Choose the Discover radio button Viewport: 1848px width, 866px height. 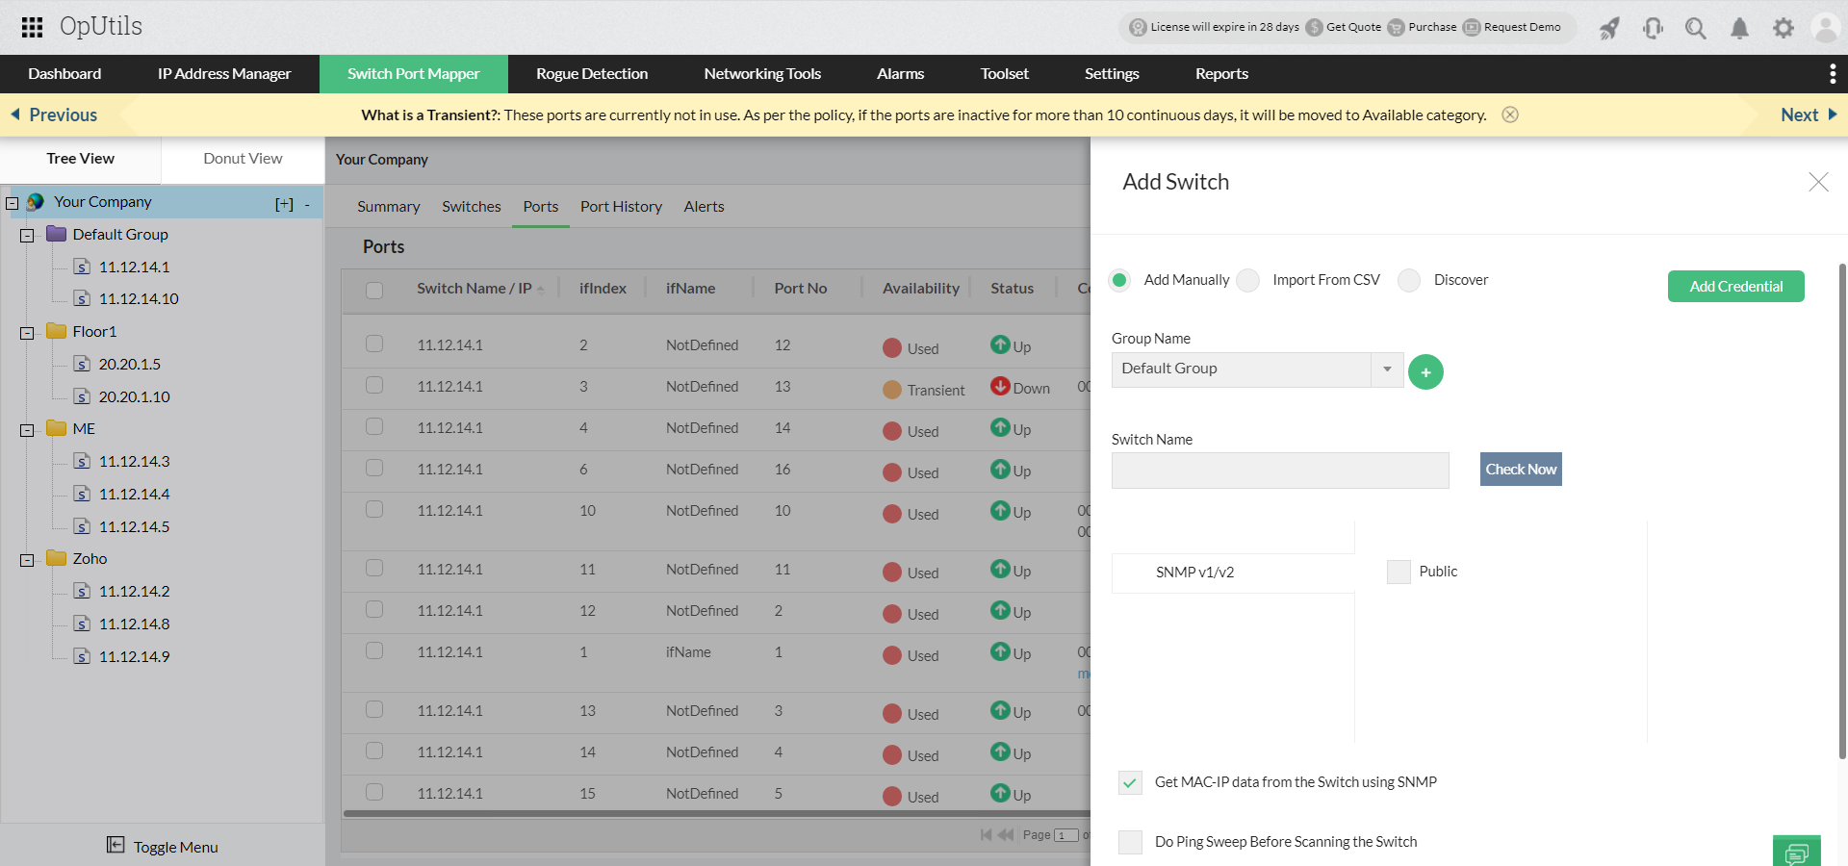coord(1409,280)
